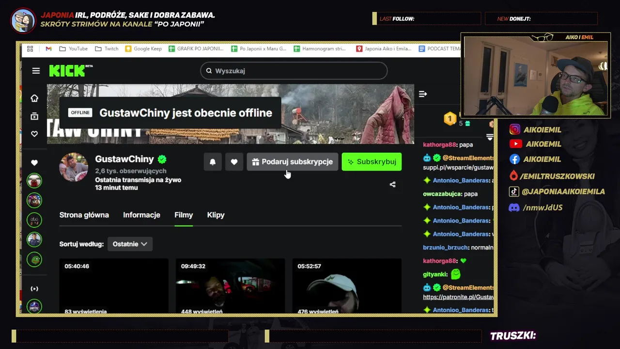Open the Twitch bookmarks folder
The height and width of the screenshot is (349, 620).
coord(107,48)
